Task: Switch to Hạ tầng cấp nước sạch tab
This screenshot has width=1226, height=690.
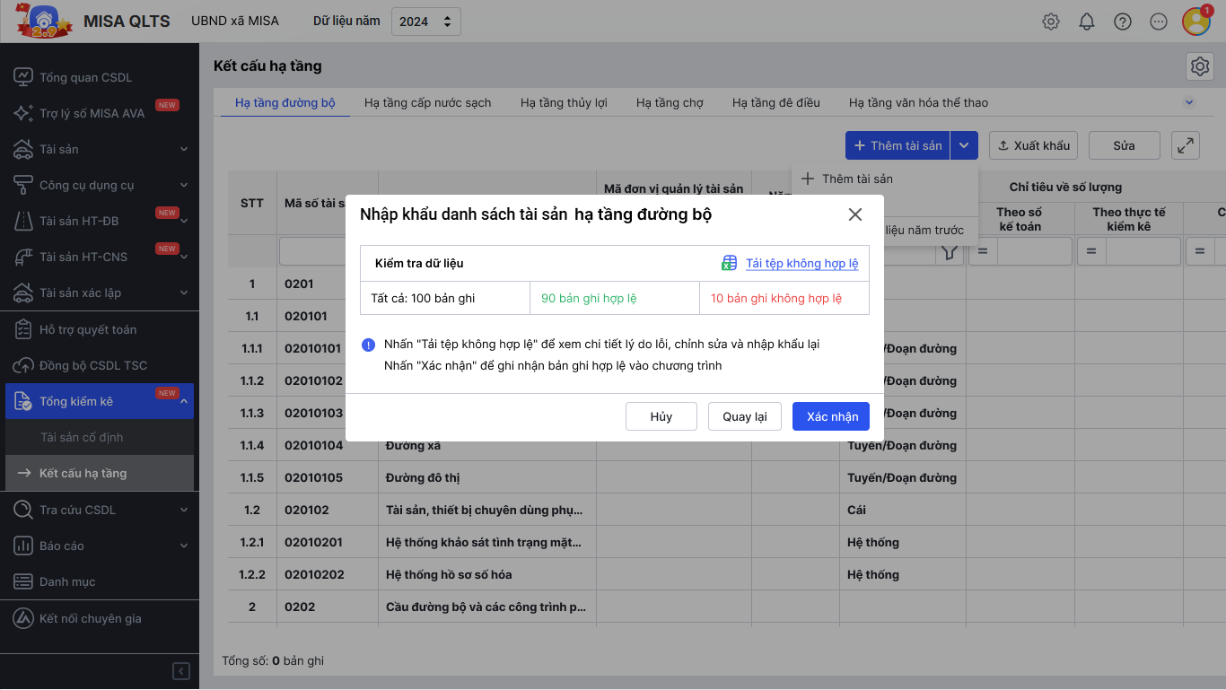Action: coord(427,102)
